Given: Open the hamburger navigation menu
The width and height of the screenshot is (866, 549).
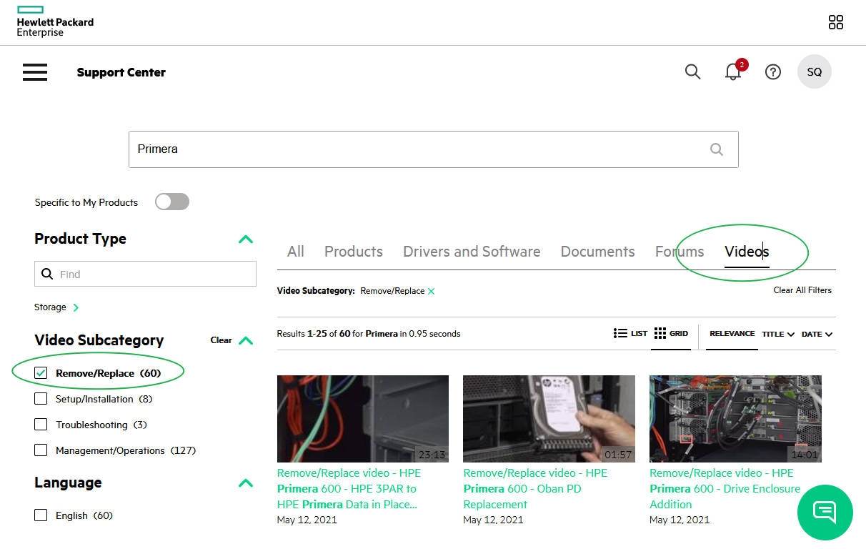Looking at the screenshot, I should coord(35,72).
